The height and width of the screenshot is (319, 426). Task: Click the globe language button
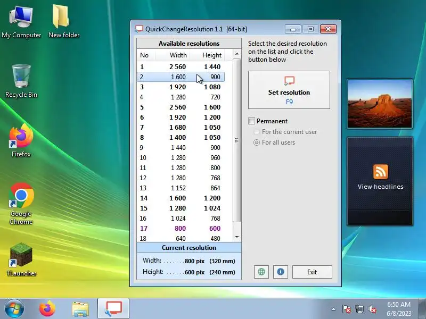pos(261,272)
